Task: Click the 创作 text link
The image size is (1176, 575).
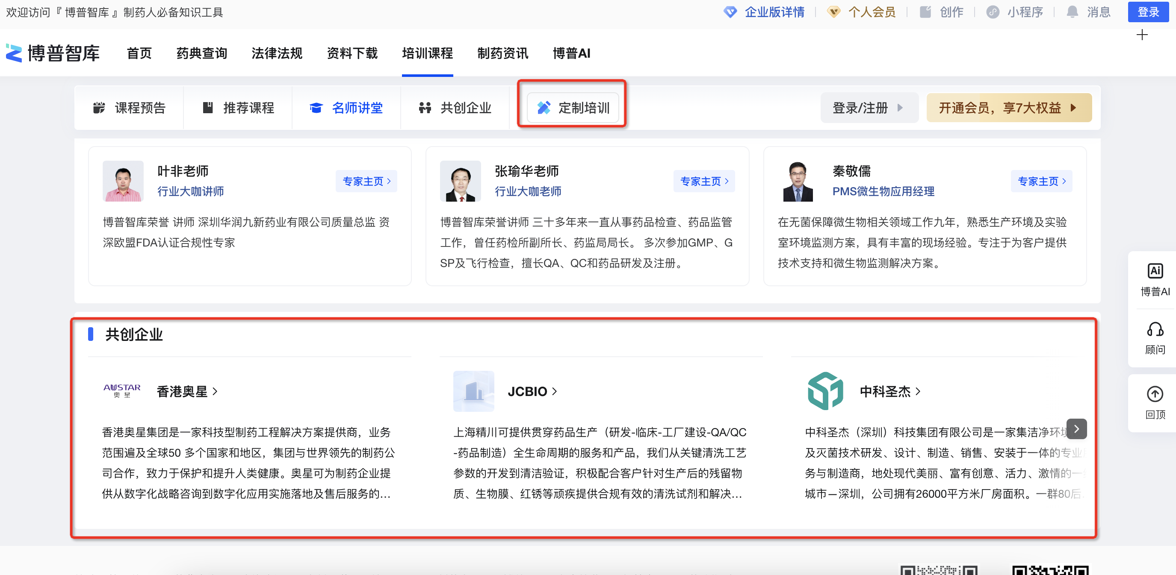Action: pyautogui.click(x=951, y=12)
